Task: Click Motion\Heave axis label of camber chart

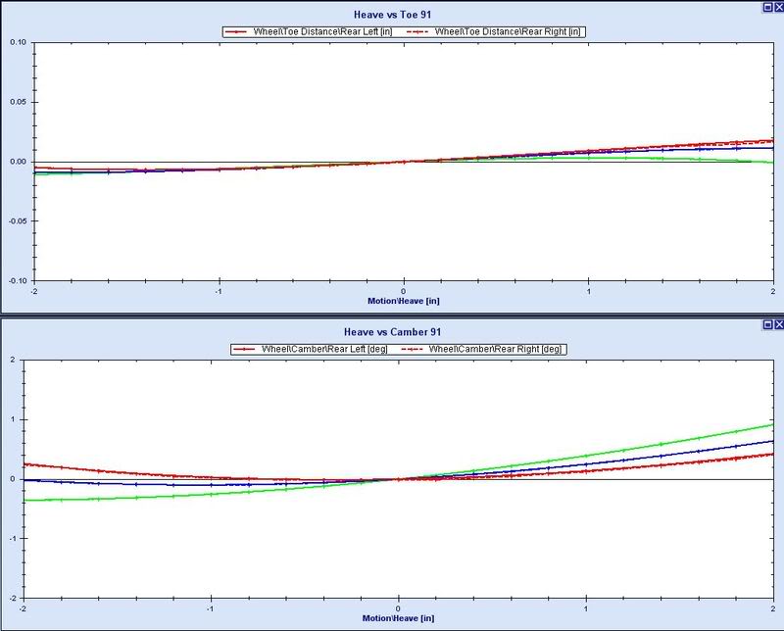Action: 398,618
